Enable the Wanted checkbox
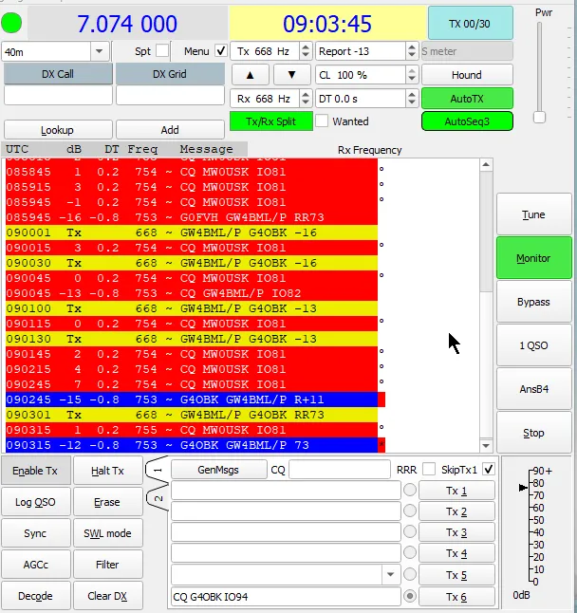The image size is (577, 613). (322, 121)
